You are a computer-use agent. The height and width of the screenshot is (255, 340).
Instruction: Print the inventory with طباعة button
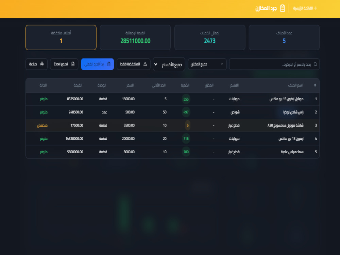click(36, 64)
